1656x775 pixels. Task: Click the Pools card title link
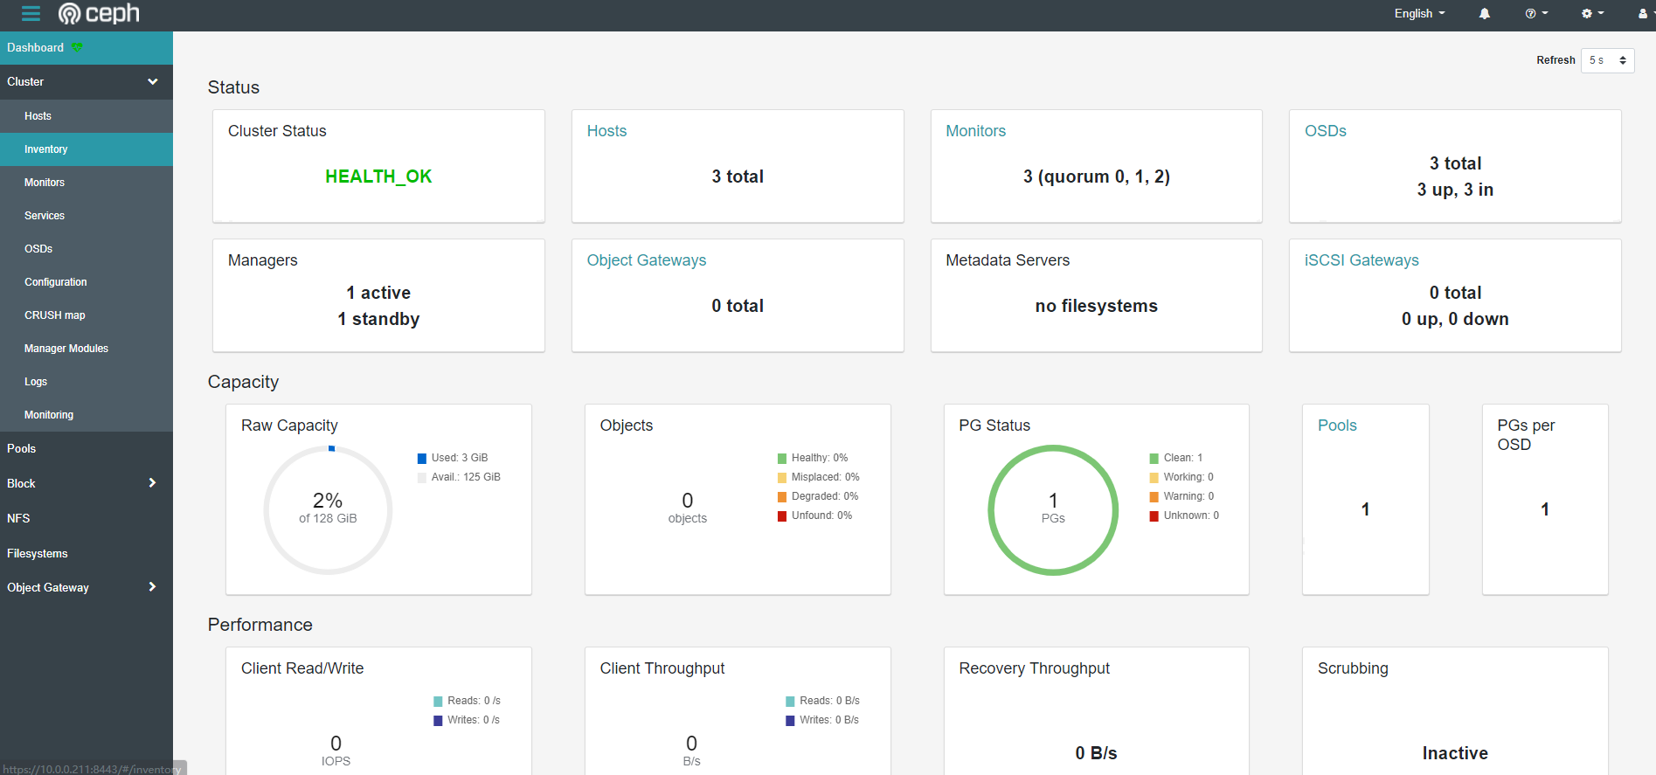click(1337, 426)
